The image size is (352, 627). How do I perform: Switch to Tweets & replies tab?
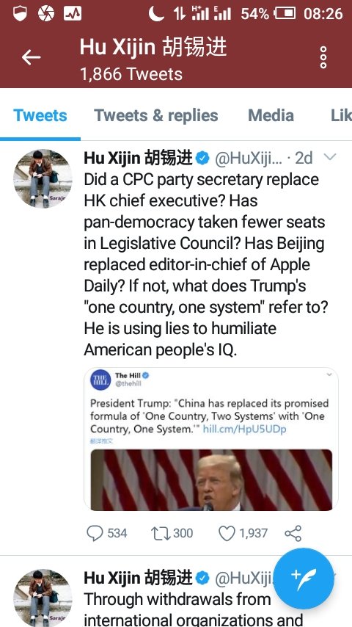point(155,115)
